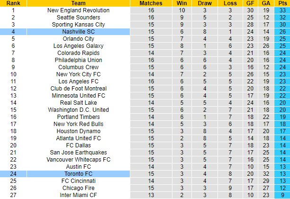Screen dimensions: 290x199
Task: Click the Loss column header
Action: [230, 3]
